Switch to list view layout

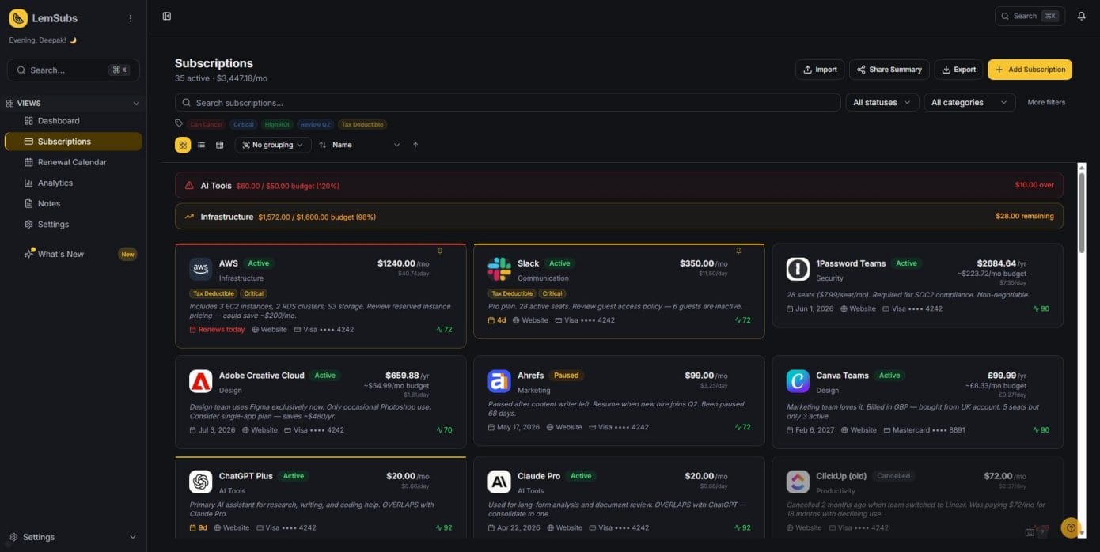click(201, 145)
